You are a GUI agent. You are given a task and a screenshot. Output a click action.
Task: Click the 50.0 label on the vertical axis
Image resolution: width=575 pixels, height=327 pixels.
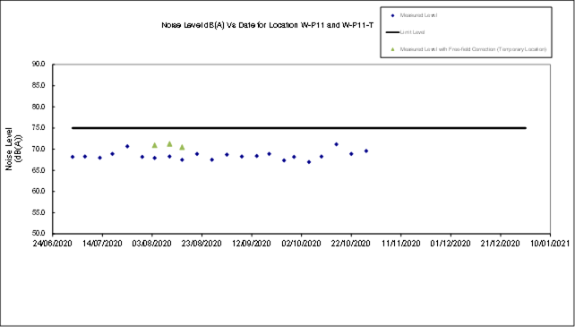(39, 234)
